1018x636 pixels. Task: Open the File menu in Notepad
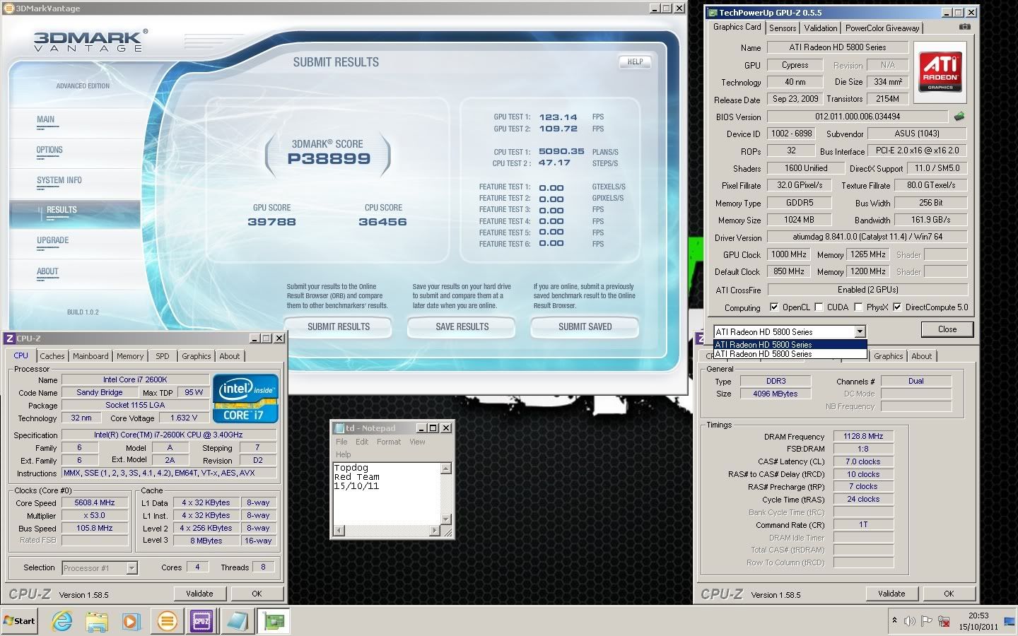[x=342, y=442]
